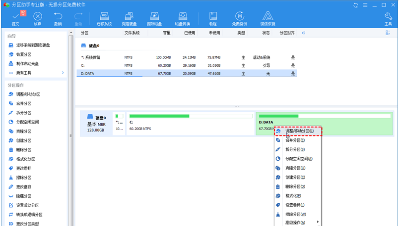Sort by the 分区对齐 column header
This screenshot has height=226, width=399.
click(x=287, y=33)
